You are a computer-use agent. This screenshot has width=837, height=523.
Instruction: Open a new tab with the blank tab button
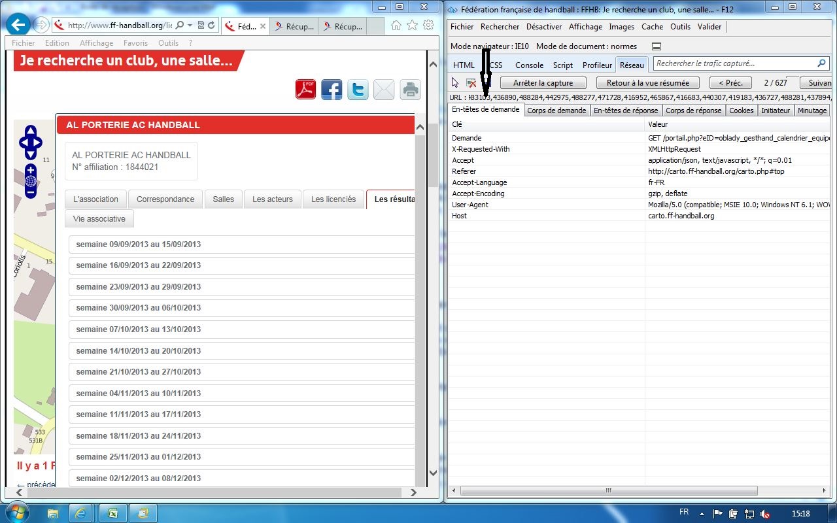coord(375,27)
